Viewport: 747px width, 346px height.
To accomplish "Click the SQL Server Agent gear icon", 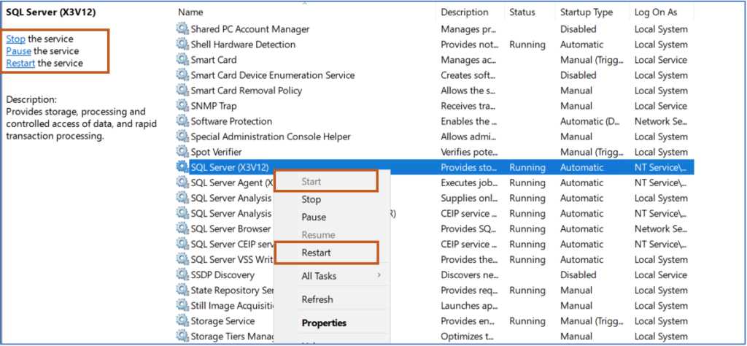I will [182, 182].
